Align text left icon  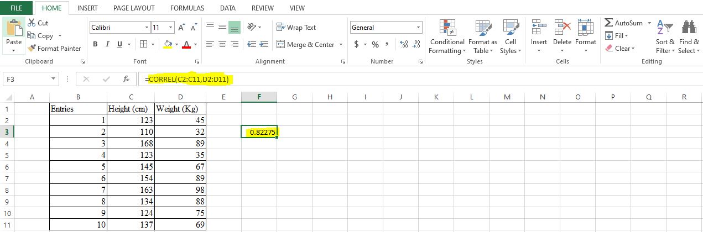click(x=210, y=44)
